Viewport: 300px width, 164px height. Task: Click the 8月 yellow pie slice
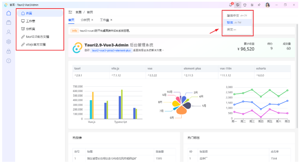coord(176,104)
